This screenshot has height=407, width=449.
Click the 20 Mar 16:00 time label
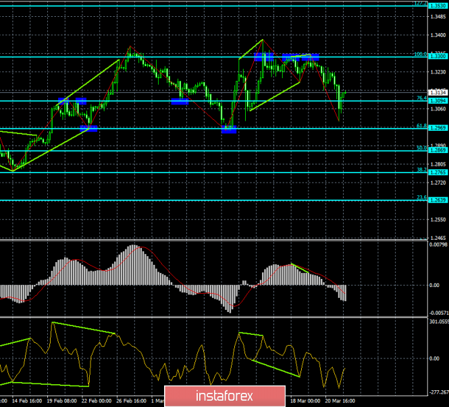pyautogui.click(x=340, y=401)
